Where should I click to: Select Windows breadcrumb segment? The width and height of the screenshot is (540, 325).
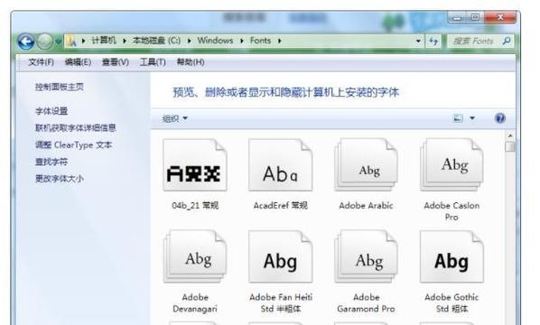pyautogui.click(x=215, y=41)
